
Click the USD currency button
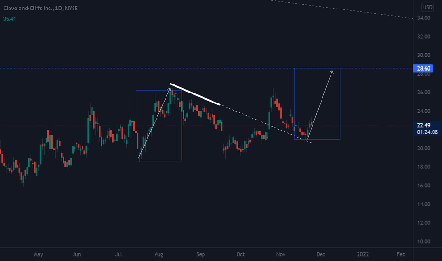(427, 7)
